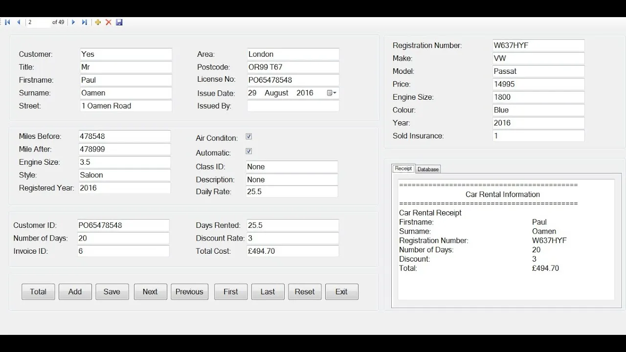The image size is (626, 352).
Task: Edit the Registered Year field
Action: click(125, 188)
